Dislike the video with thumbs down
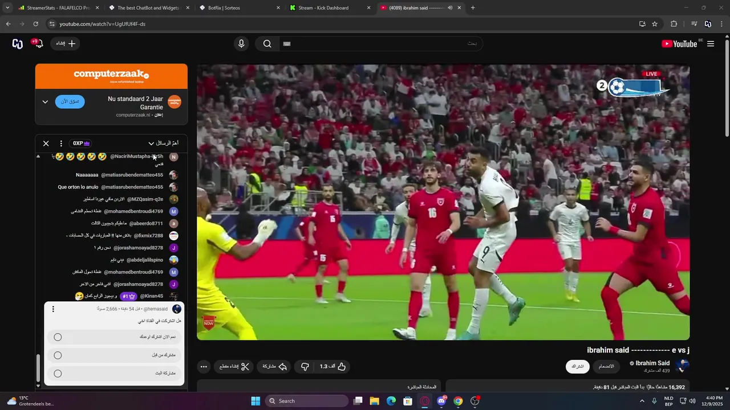 [x=305, y=367]
